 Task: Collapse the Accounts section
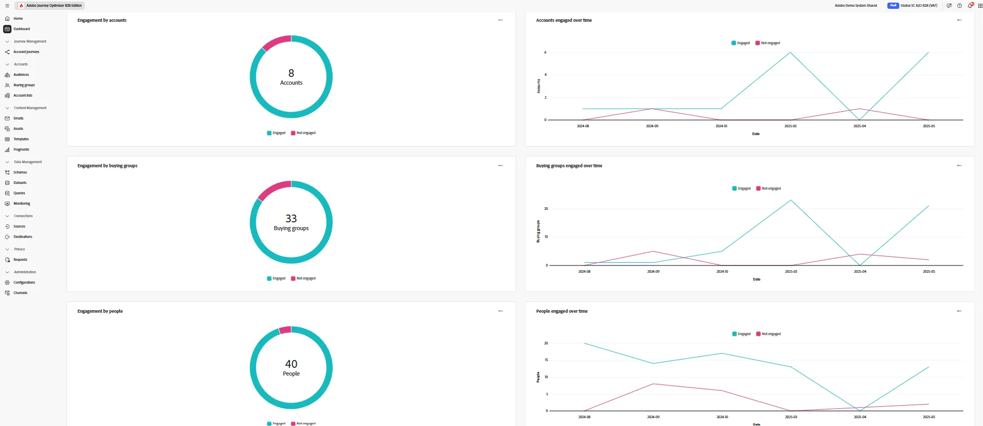pyautogui.click(x=7, y=64)
